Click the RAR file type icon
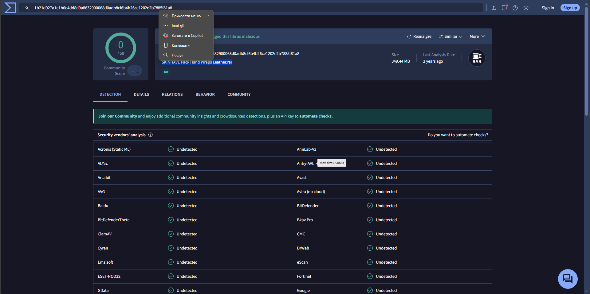This screenshot has height=294, width=590. (x=477, y=58)
